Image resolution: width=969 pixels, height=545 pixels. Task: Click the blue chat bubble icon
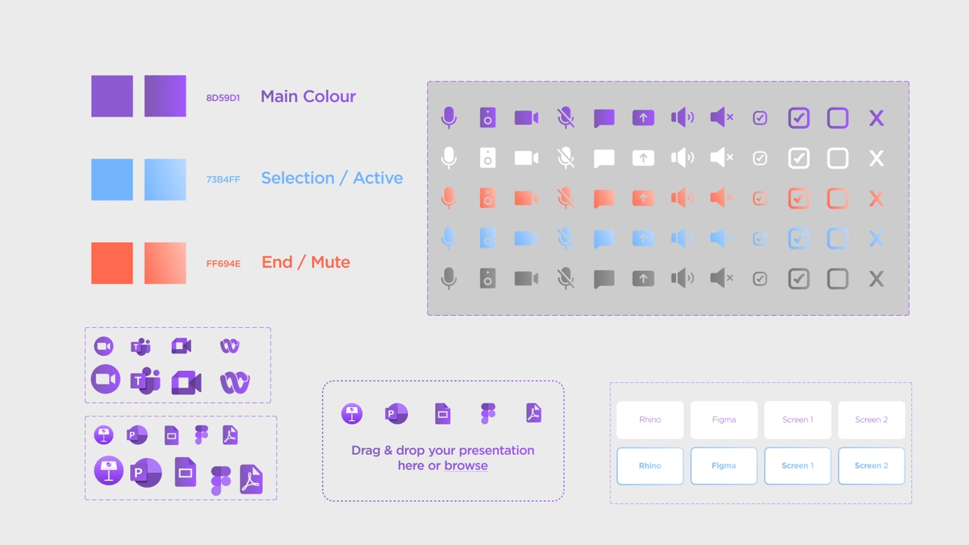tap(604, 238)
